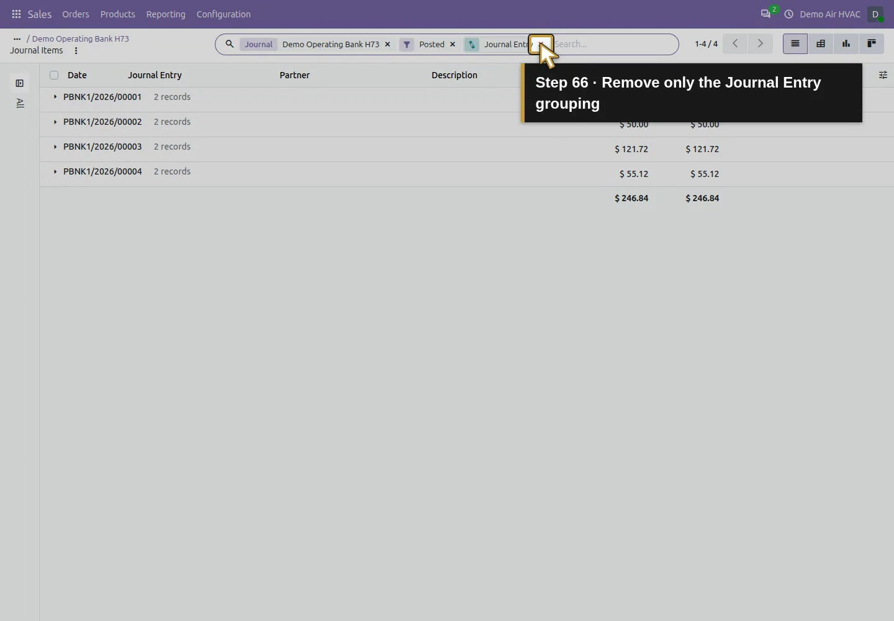Focus the search input field
The width and height of the screenshot is (894, 621).
[613, 44]
